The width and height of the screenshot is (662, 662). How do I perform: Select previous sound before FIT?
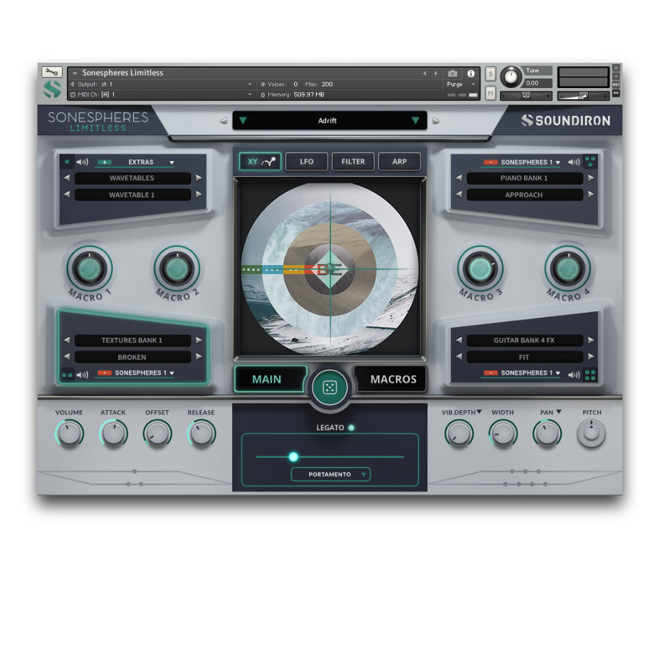click(459, 357)
